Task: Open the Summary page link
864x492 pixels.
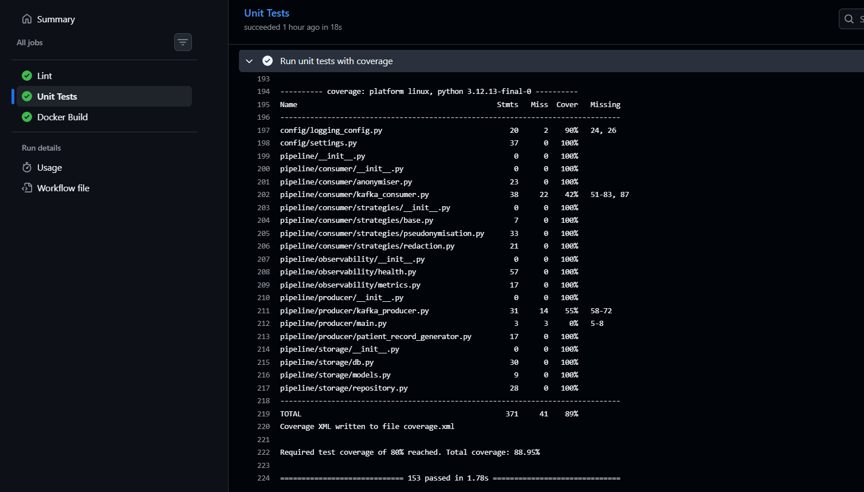Action: [56, 19]
